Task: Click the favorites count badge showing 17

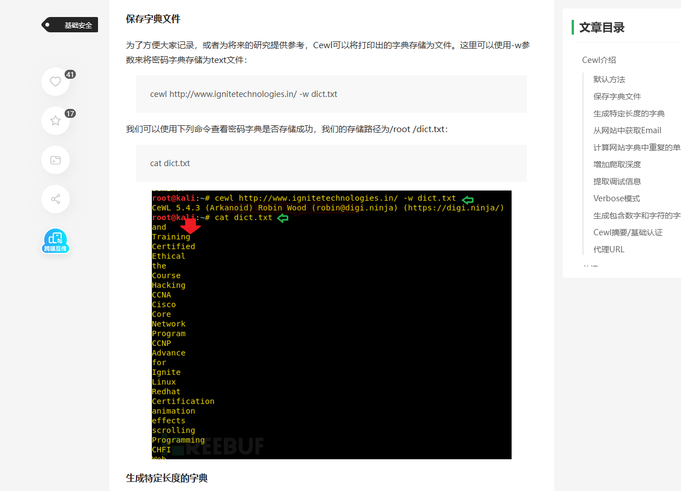Action: 70,113
